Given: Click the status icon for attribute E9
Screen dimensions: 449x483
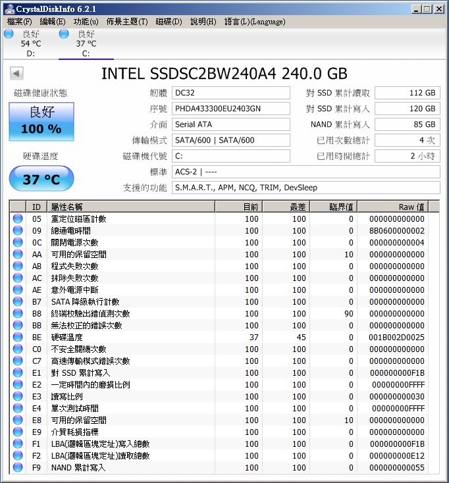Looking at the screenshot, I should pos(18,432).
